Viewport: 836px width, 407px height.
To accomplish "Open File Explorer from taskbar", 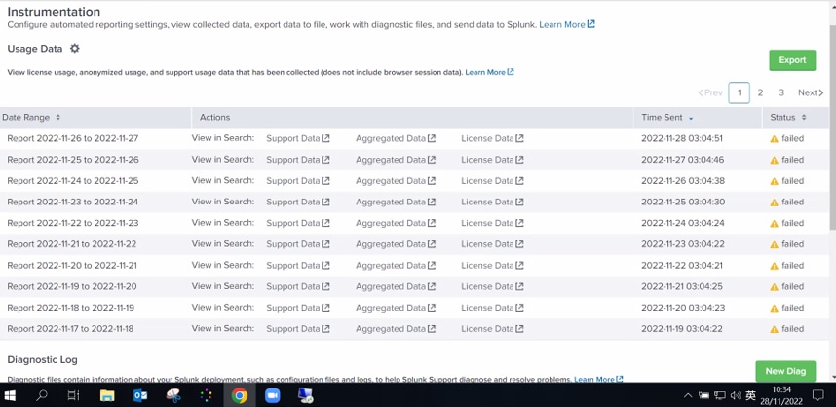I will [x=107, y=395].
